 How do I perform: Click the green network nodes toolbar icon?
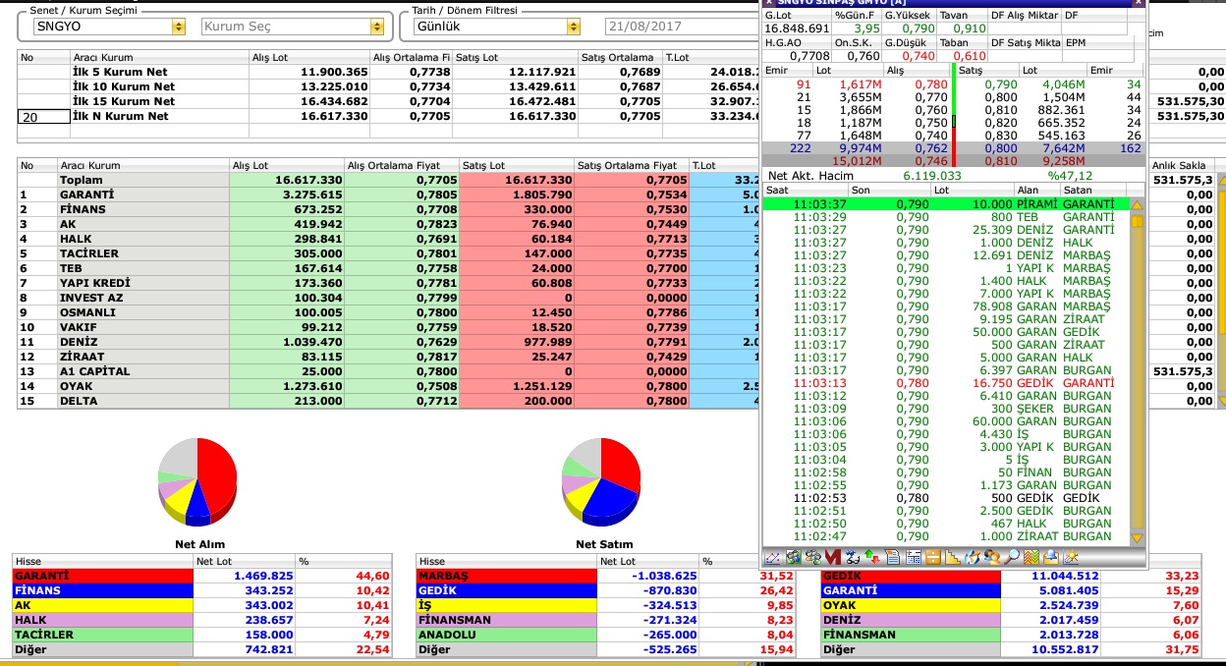click(x=793, y=558)
